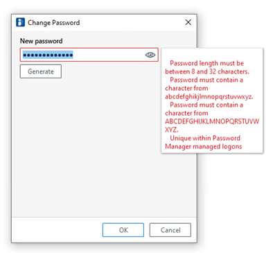
Task: Click the Generate button
Action: 41,71
